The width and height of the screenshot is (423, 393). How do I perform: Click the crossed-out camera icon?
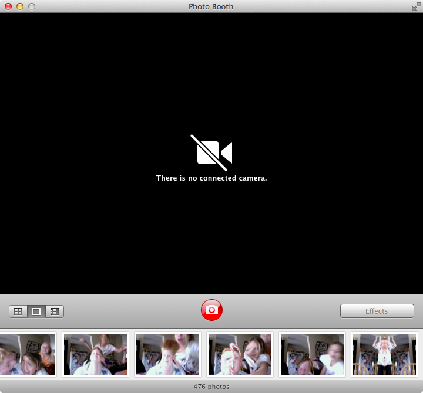[x=211, y=153]
